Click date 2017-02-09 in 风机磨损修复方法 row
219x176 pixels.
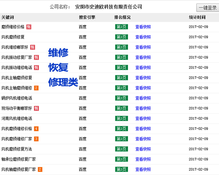click(x=199, y=149)
